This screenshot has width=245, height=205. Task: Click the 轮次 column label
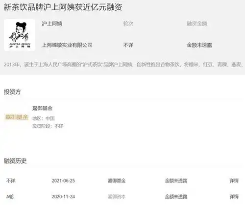(x=128, y=23)
